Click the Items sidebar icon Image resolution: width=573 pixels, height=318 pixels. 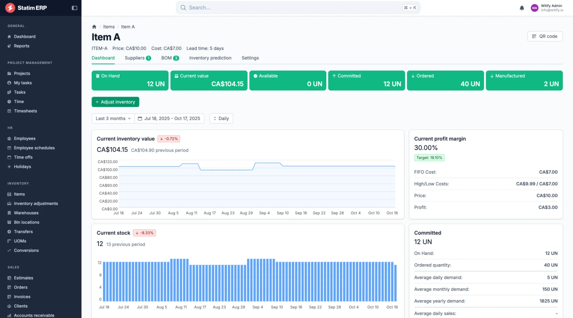coord(9,194)
